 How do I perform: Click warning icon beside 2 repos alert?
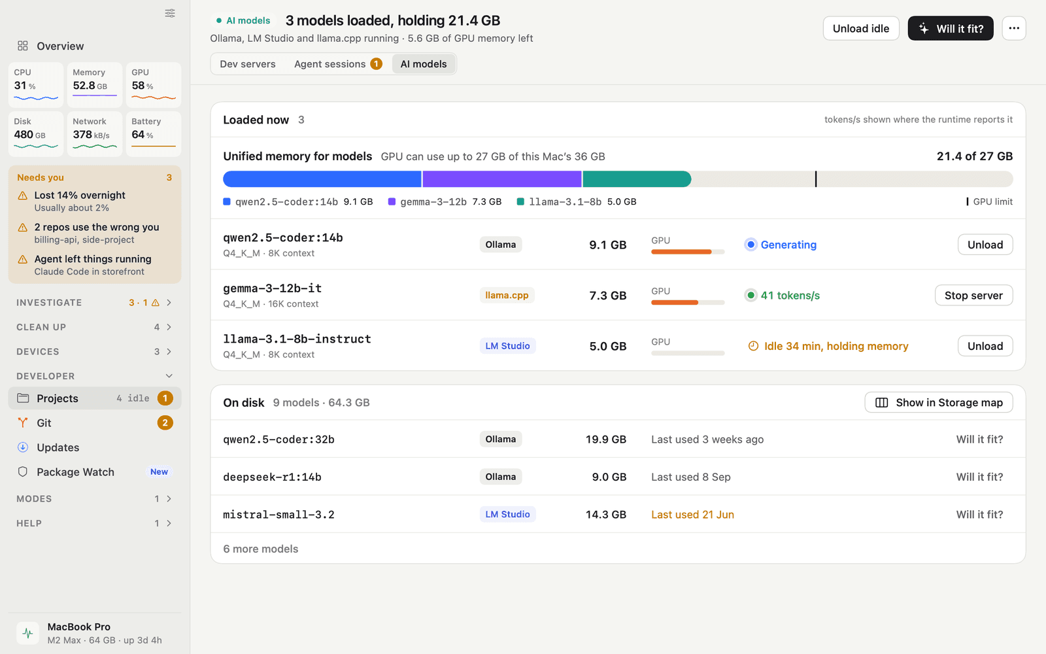click(x=23, y=228)
